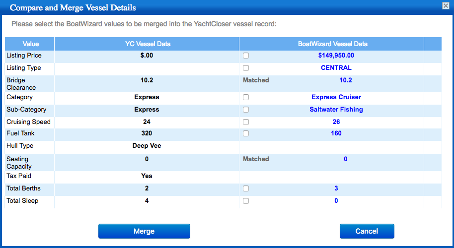
Task: Click the Tax Paid Yes value
Action: (x=147, y=176)
